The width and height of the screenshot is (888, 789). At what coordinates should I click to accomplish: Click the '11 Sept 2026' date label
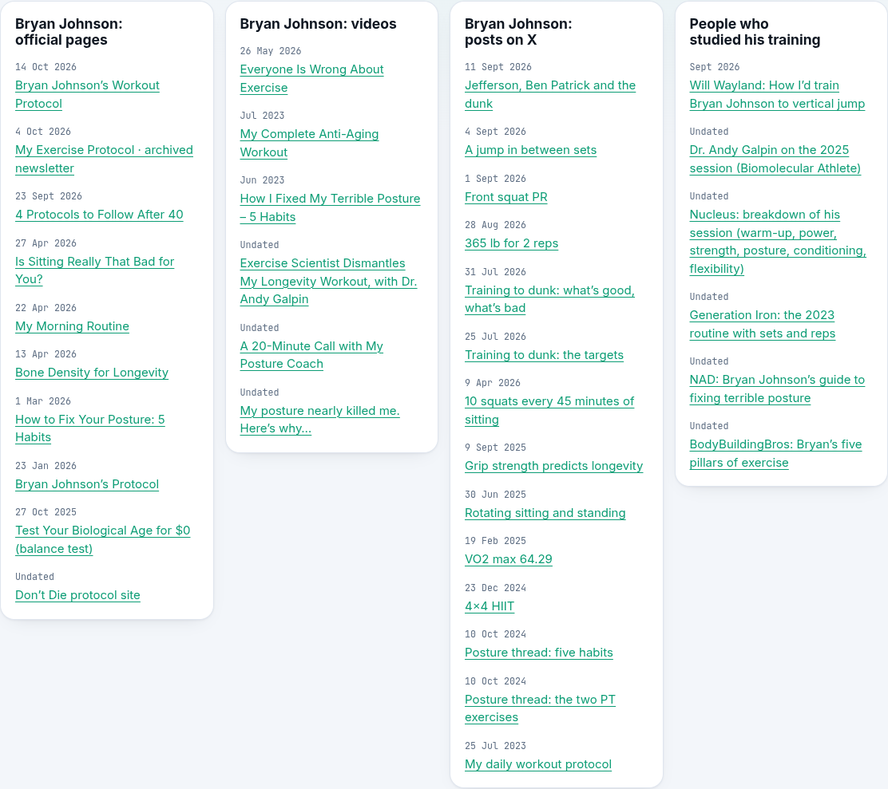498,67
